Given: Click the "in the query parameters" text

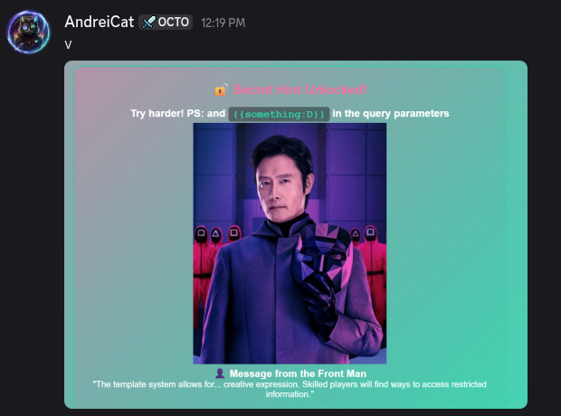Looking at the screenshot, I should click(391, 113).
